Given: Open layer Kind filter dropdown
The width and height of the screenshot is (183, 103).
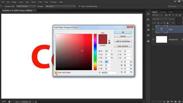Looking at the screenshot, I should (158, 15).
